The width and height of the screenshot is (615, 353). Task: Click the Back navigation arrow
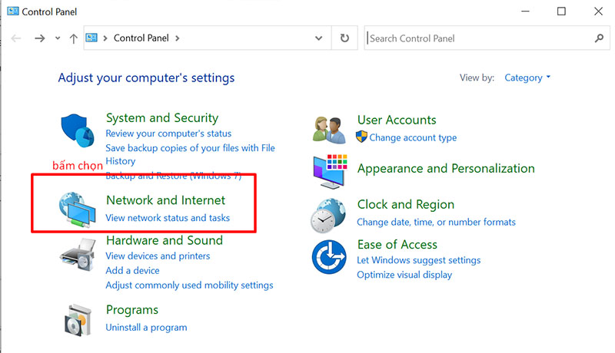pyautogui.click(x=16, y=38)
